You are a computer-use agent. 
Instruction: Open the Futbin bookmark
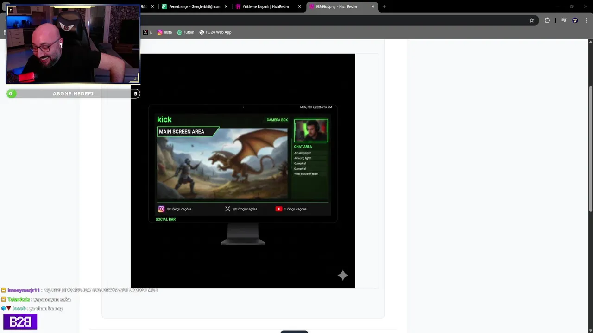point(185,32)
